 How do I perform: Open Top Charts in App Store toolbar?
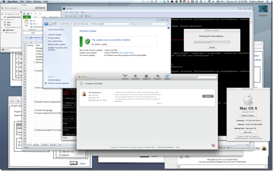pos(136,77)
